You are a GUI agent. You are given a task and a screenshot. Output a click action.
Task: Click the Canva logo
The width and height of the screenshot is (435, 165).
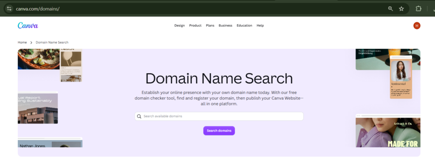[28, 25]
